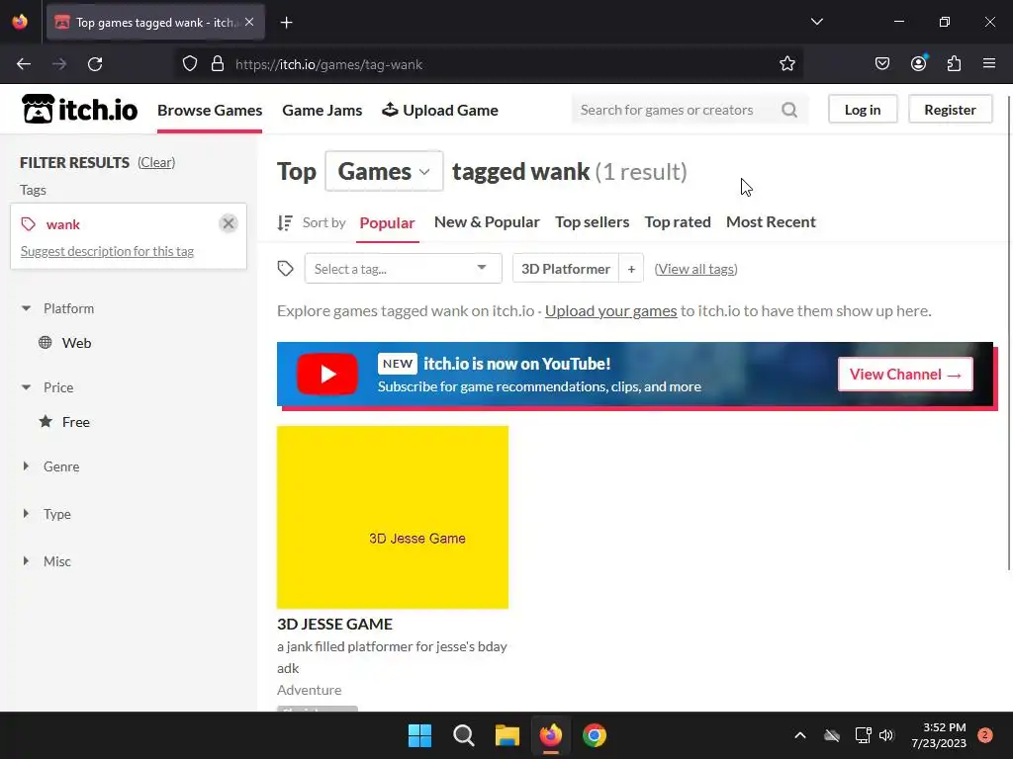This screenshot has height=759, width=1013.
Task: Reload the page
Action: coord(95,64)
